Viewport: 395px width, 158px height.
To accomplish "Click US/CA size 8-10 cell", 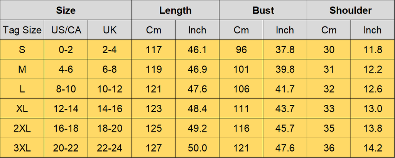I will (66, 89).
